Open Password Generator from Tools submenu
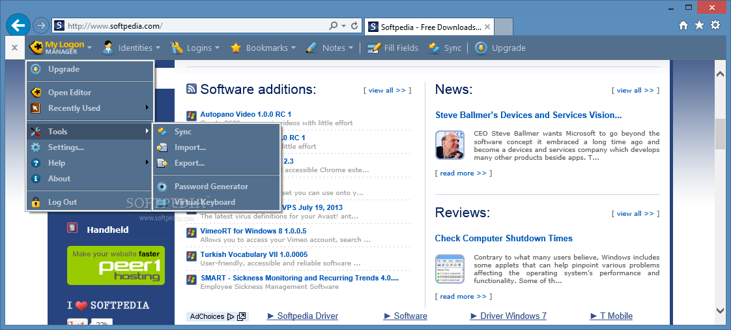The height and width of the screenshot is (330, 731). [x=217, y=187]
